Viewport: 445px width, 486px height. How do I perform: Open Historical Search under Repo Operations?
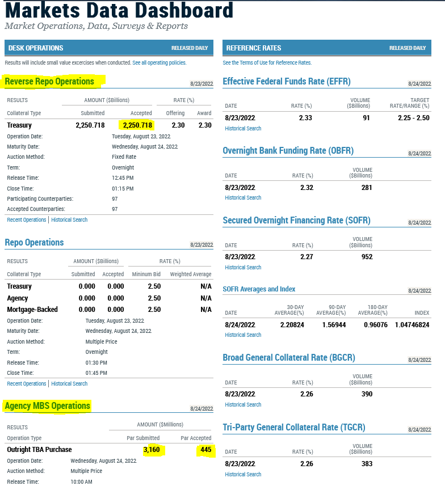coord(69,384)
